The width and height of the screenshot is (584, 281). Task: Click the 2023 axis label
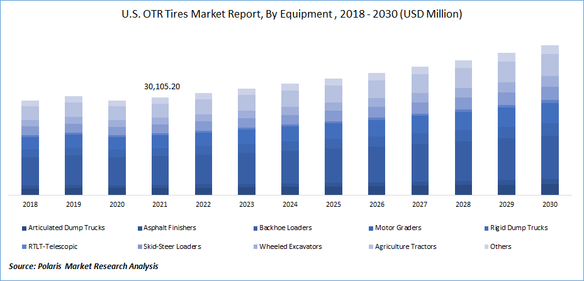247,205
